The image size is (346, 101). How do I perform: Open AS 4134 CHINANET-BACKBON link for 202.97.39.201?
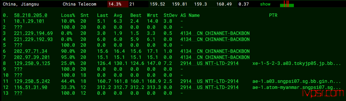pyautogui.click(x=215, y=57)
